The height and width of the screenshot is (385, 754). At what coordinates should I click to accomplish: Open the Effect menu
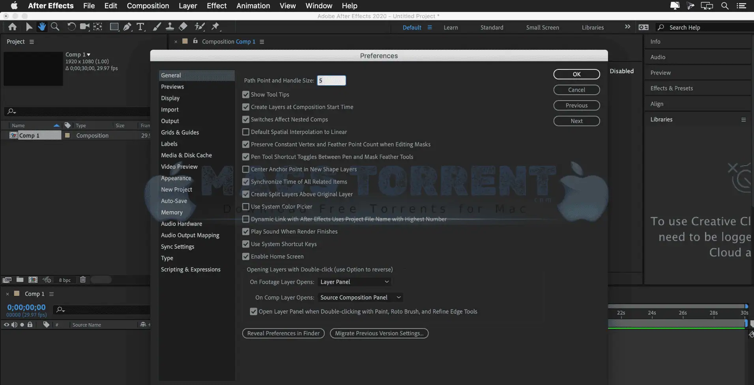[x=217, y=6]
